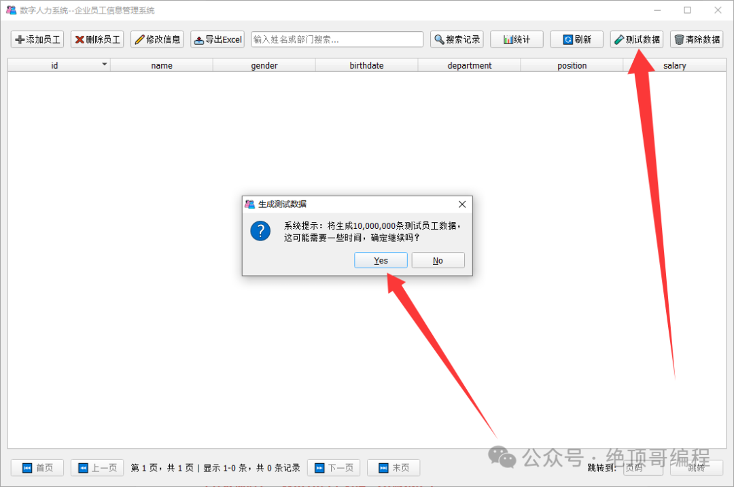Go to Next Page (下一页)
Viewport: 734px width, 487px height.
[334, 468]
